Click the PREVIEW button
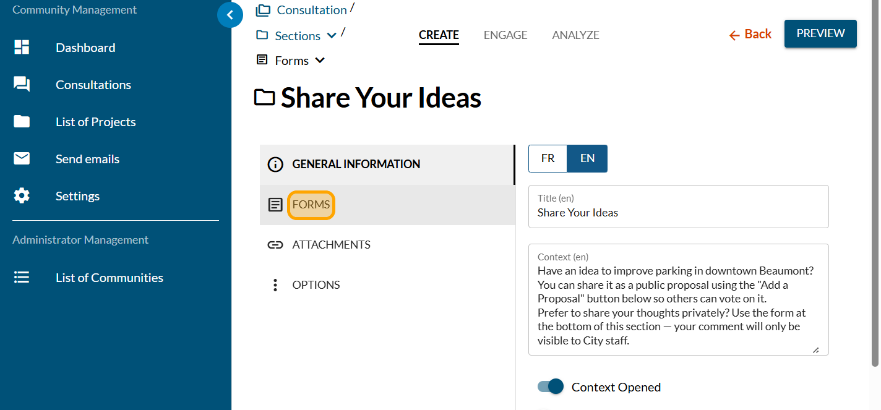The height and width of the screenshot is (410, 881). (820, 33)
